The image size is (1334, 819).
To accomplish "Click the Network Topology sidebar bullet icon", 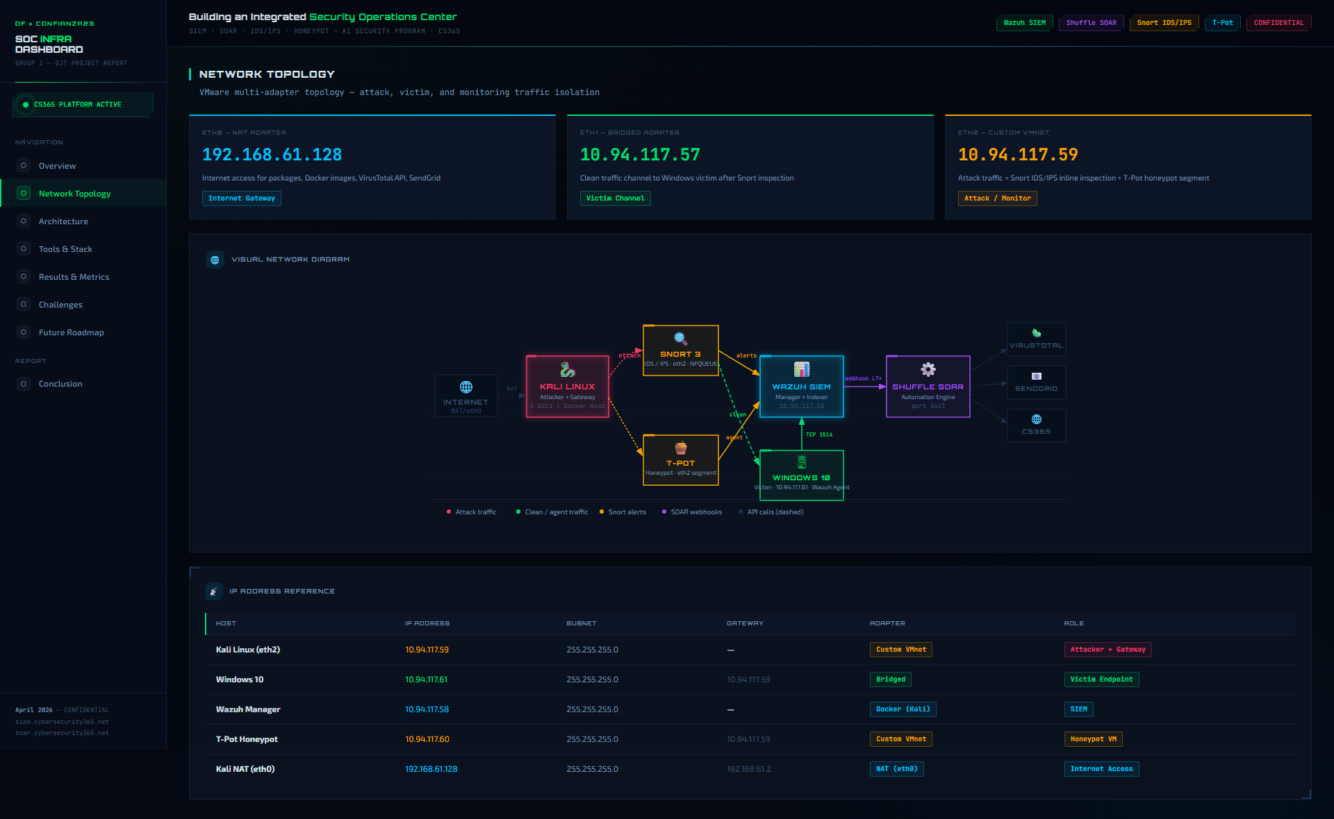I will [24, 193].
